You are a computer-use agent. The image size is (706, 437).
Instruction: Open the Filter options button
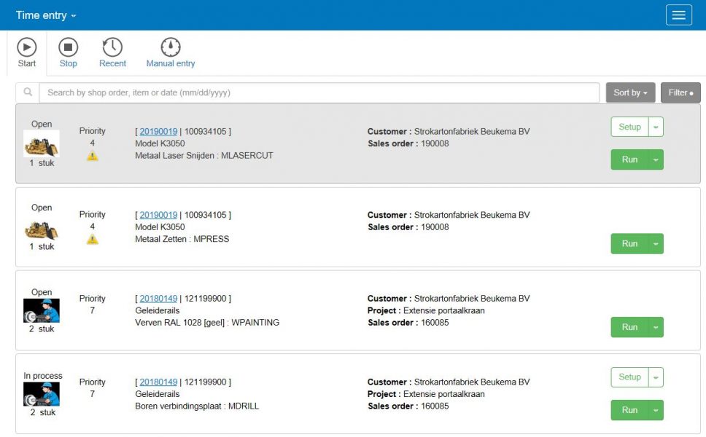click(680, 92)
